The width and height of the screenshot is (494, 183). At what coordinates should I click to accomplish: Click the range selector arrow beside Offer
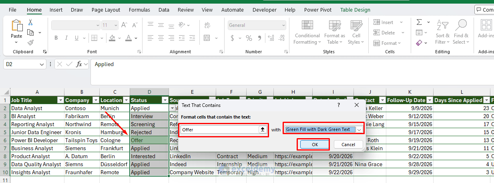point(263,129)
